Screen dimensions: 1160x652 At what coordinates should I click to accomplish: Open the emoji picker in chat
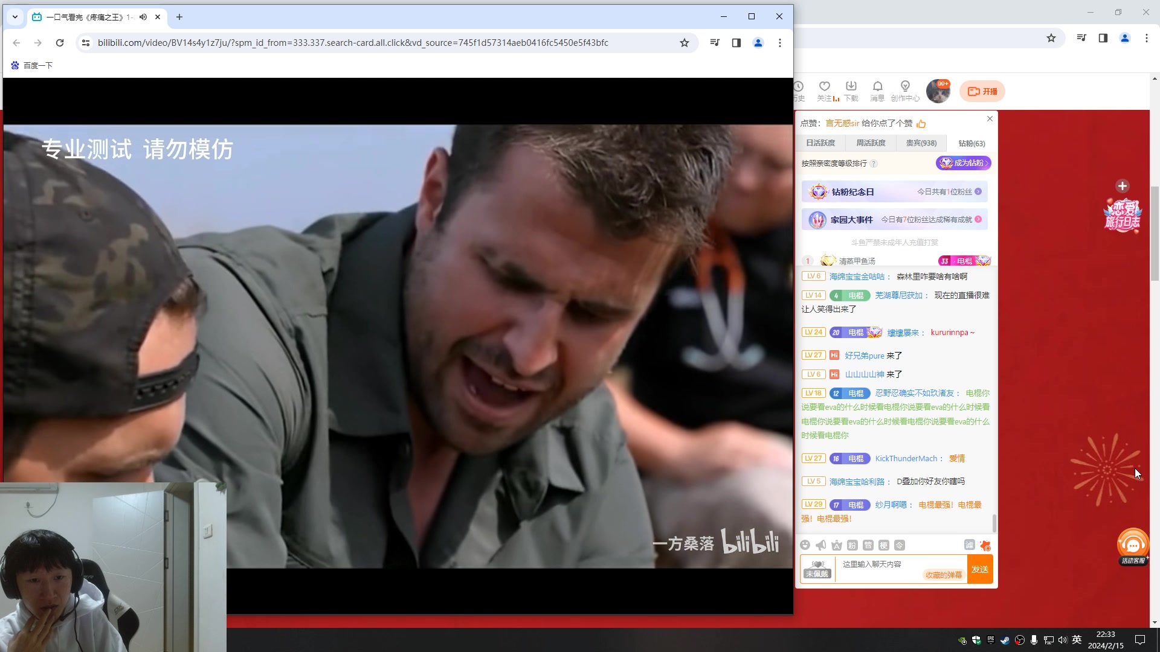pyautogui.click(x=805, y=545)
